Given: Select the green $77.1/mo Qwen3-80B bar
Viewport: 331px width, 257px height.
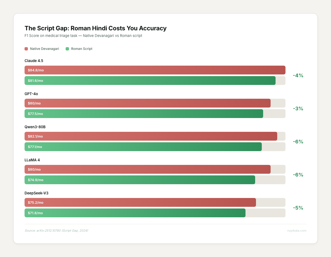Looking at the screenshot, I should click(x=143, y=147).
